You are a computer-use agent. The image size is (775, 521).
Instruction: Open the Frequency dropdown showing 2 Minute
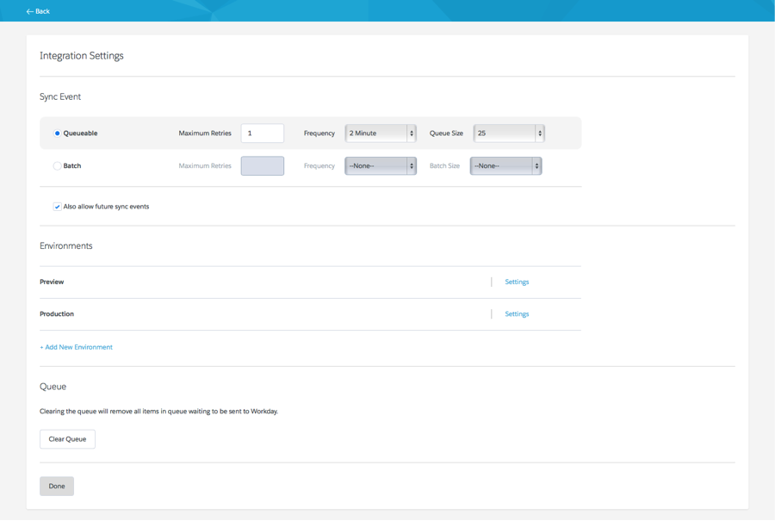[375, 133]
